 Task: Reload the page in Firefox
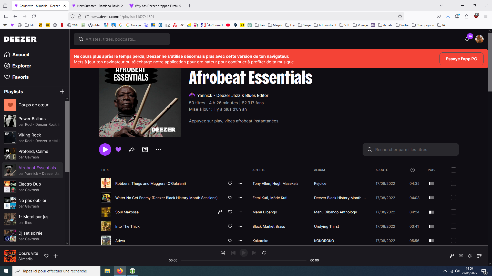coord(34,16)
